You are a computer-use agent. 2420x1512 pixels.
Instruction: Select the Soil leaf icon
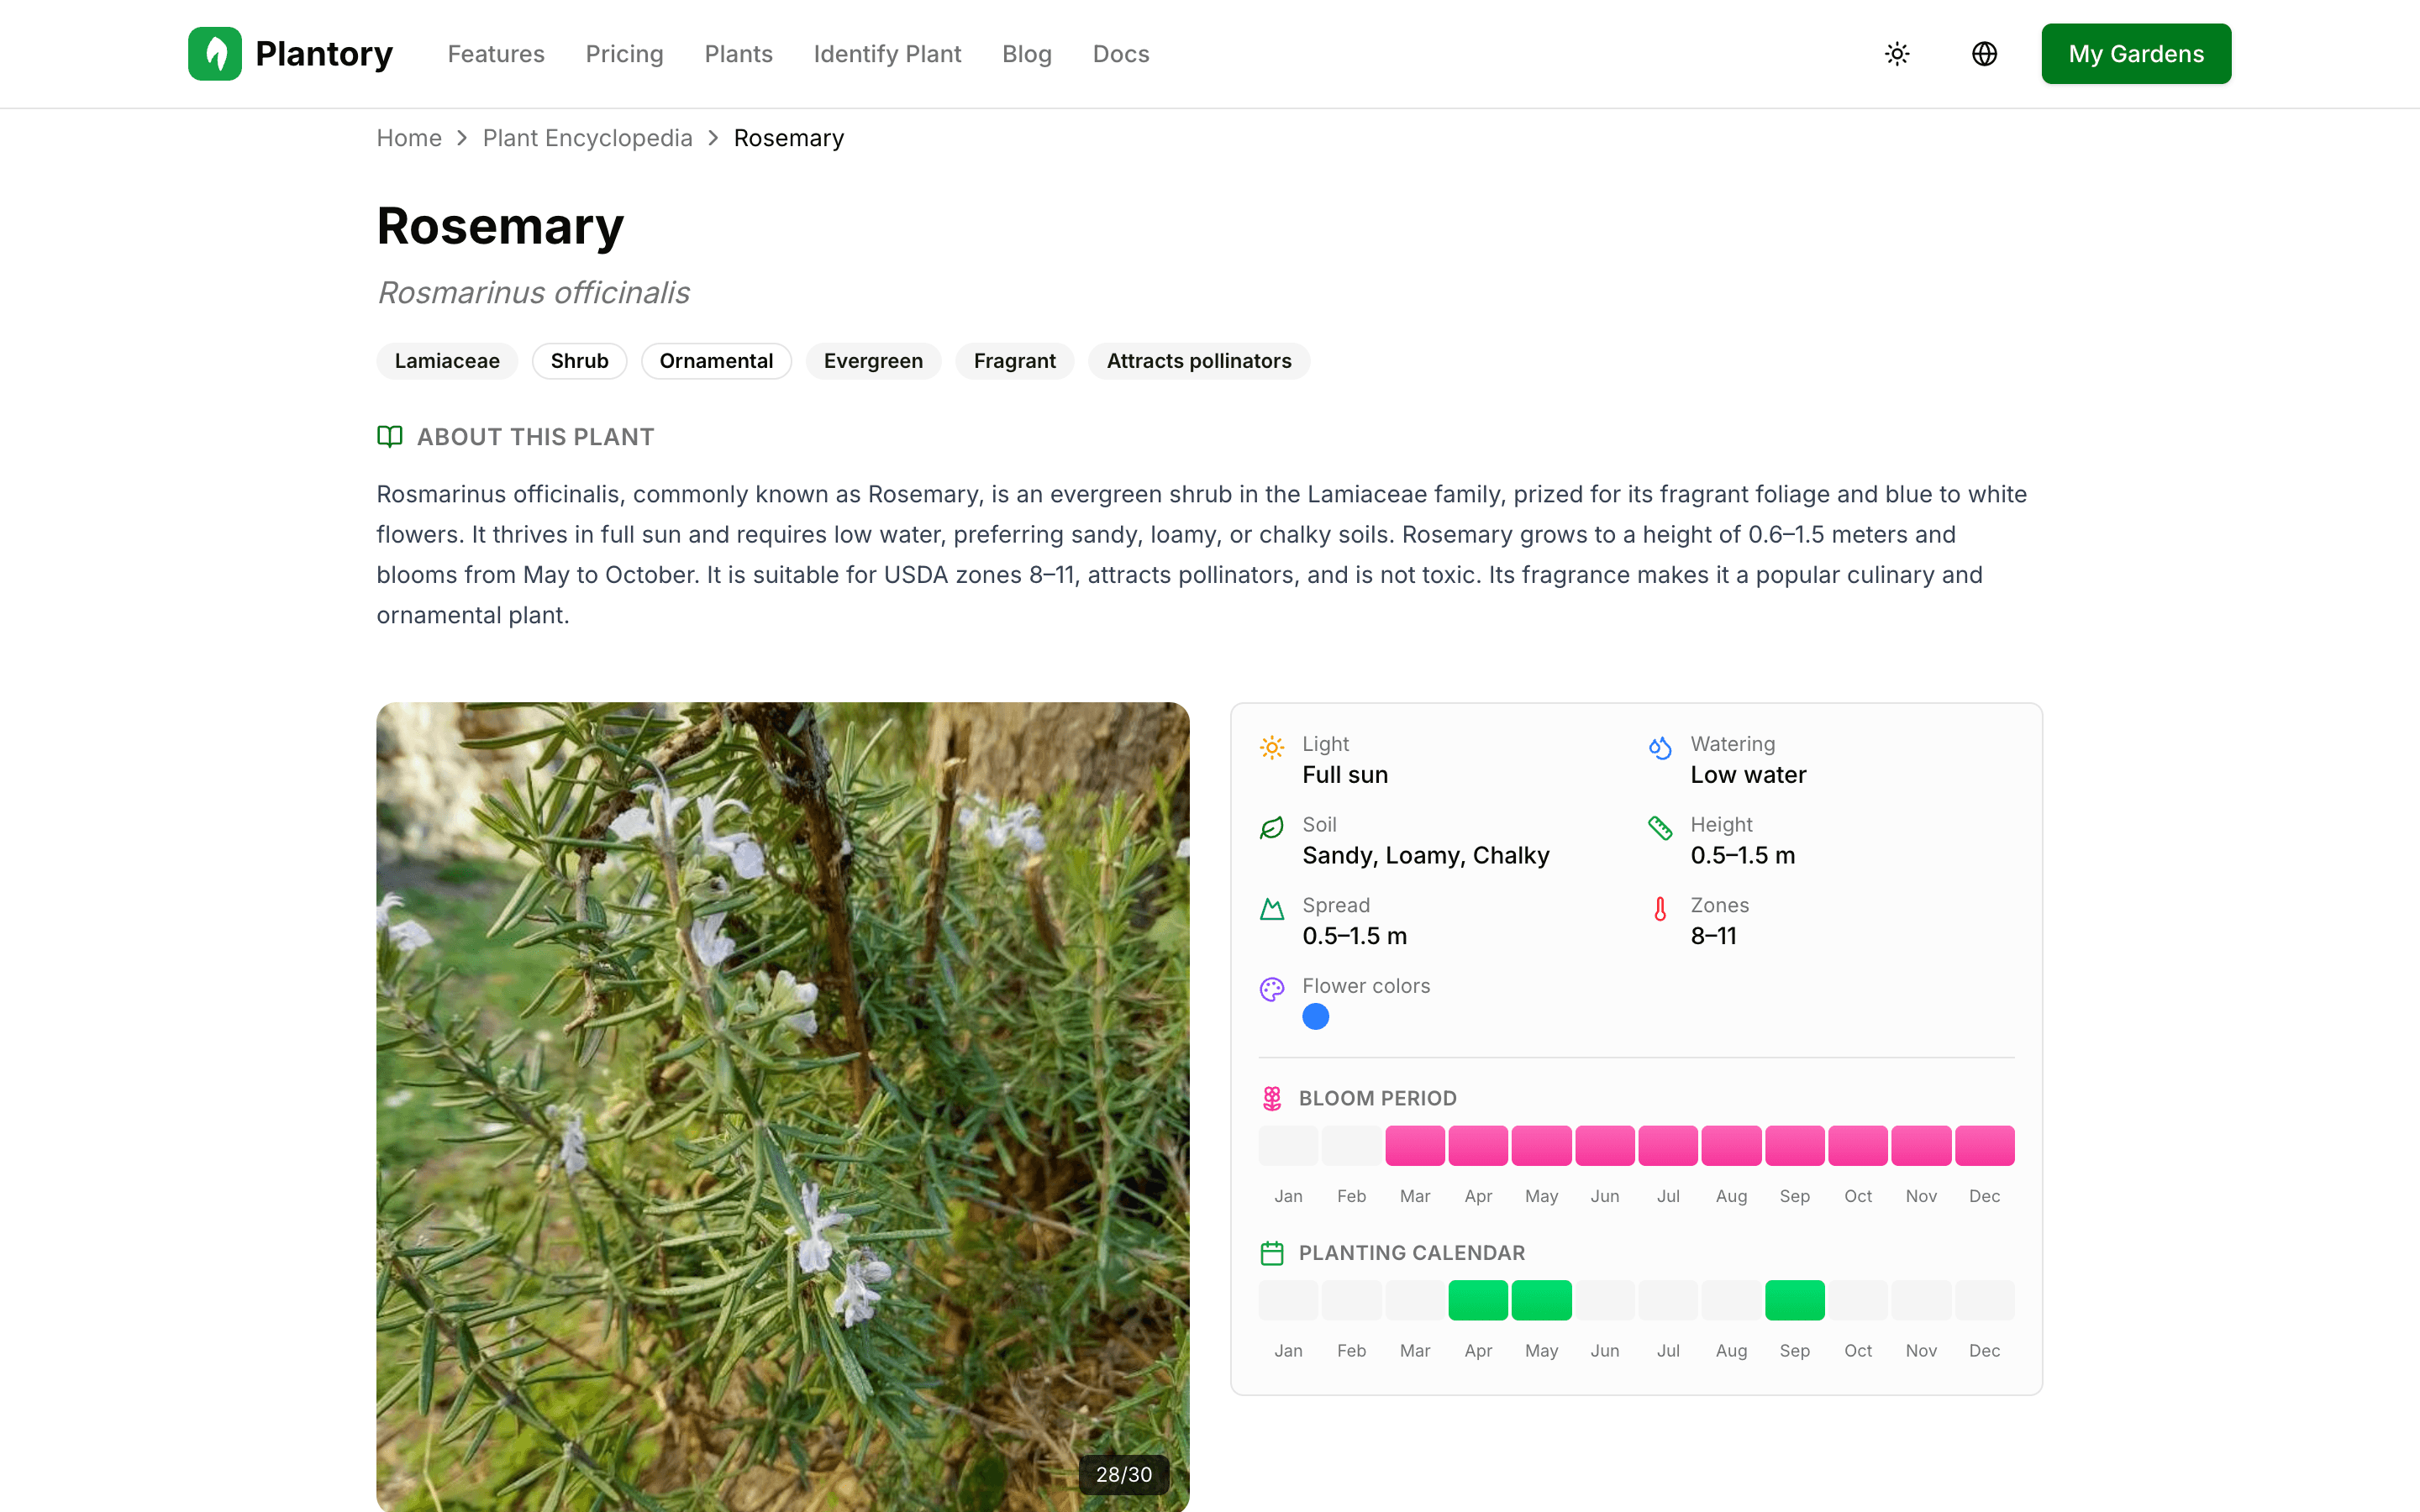tap(1271, 828)
